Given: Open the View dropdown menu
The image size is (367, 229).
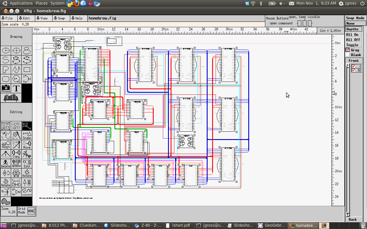Looking at the screenshot, I should click(42, 18).
